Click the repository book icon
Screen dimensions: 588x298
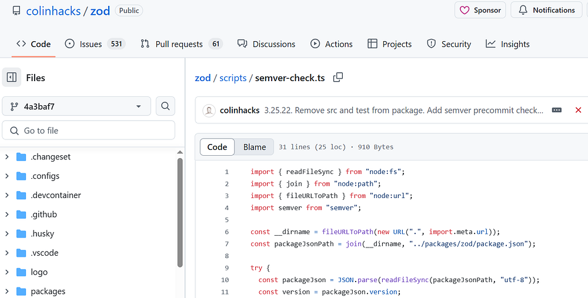[x=16, y=11]
